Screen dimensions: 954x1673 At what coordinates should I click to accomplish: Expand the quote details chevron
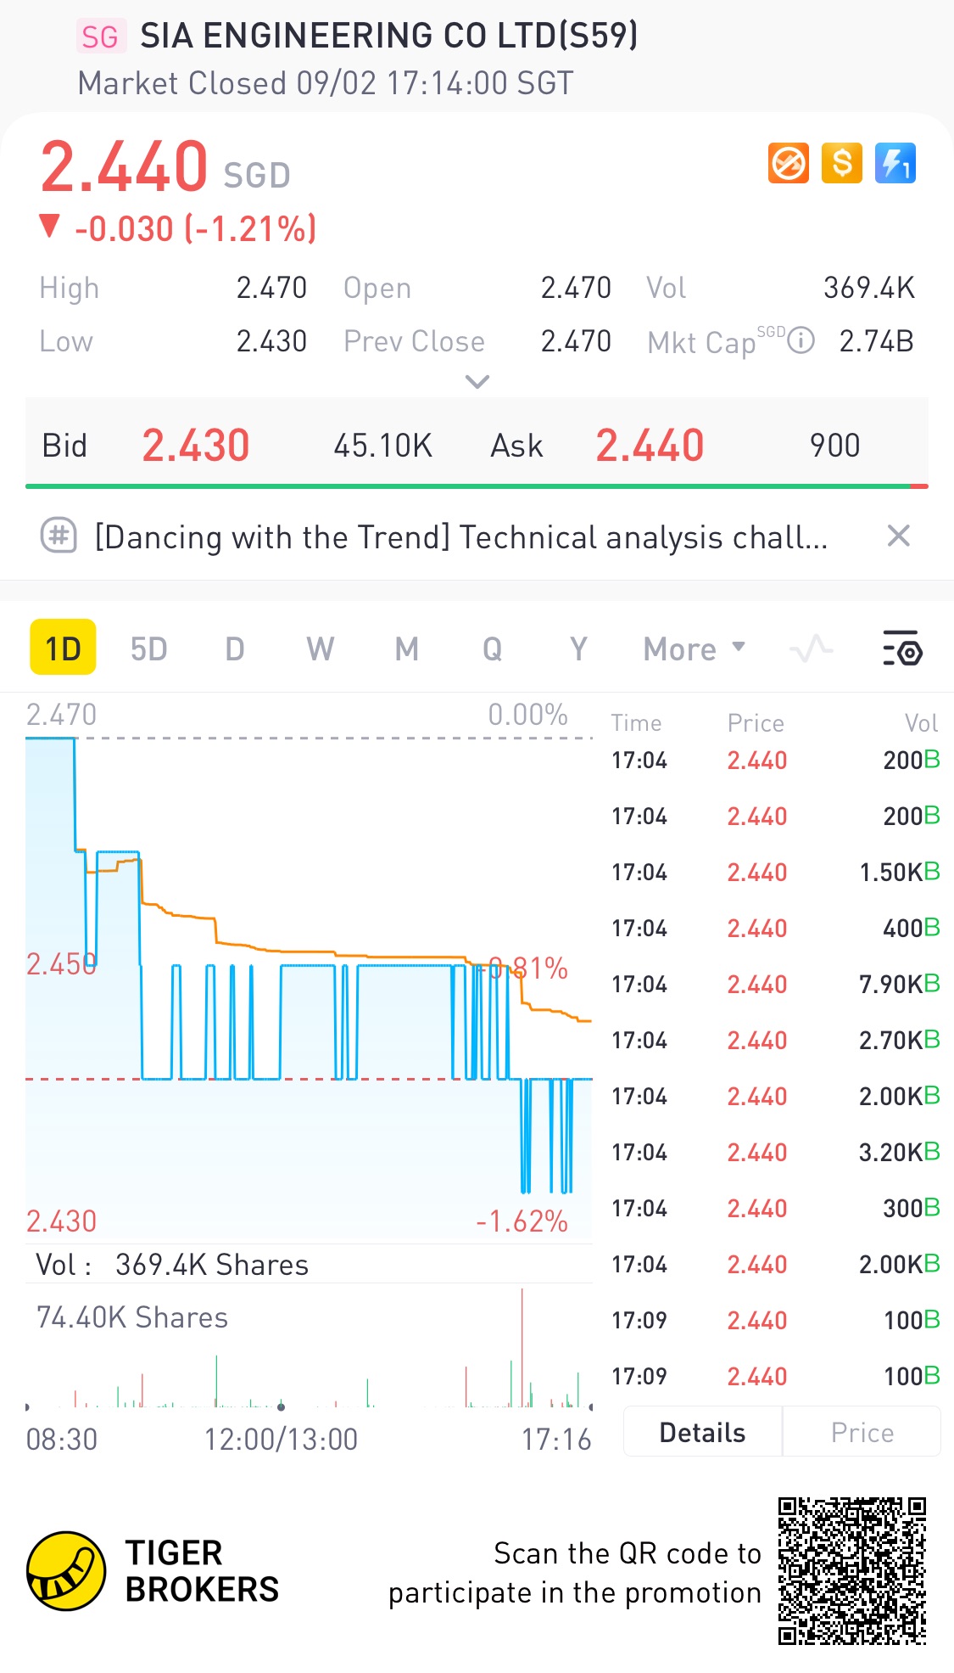[x=477, y=382]
